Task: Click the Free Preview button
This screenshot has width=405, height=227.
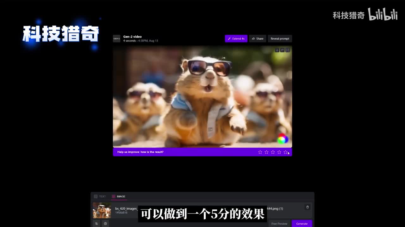Action: [279, 224]
